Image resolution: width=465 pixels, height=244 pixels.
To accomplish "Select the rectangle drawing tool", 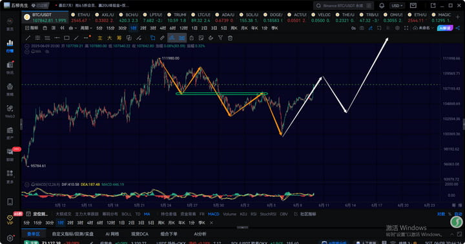I will pos(67,38).
